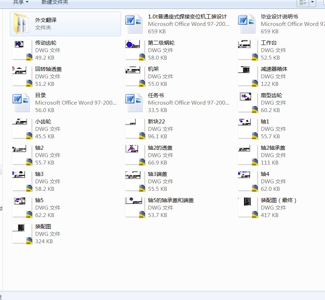Image resolution: width=325 pixels, height=300 pixels.
Task: Select the 轴1 DWG file icon
Action: (248, 129)
